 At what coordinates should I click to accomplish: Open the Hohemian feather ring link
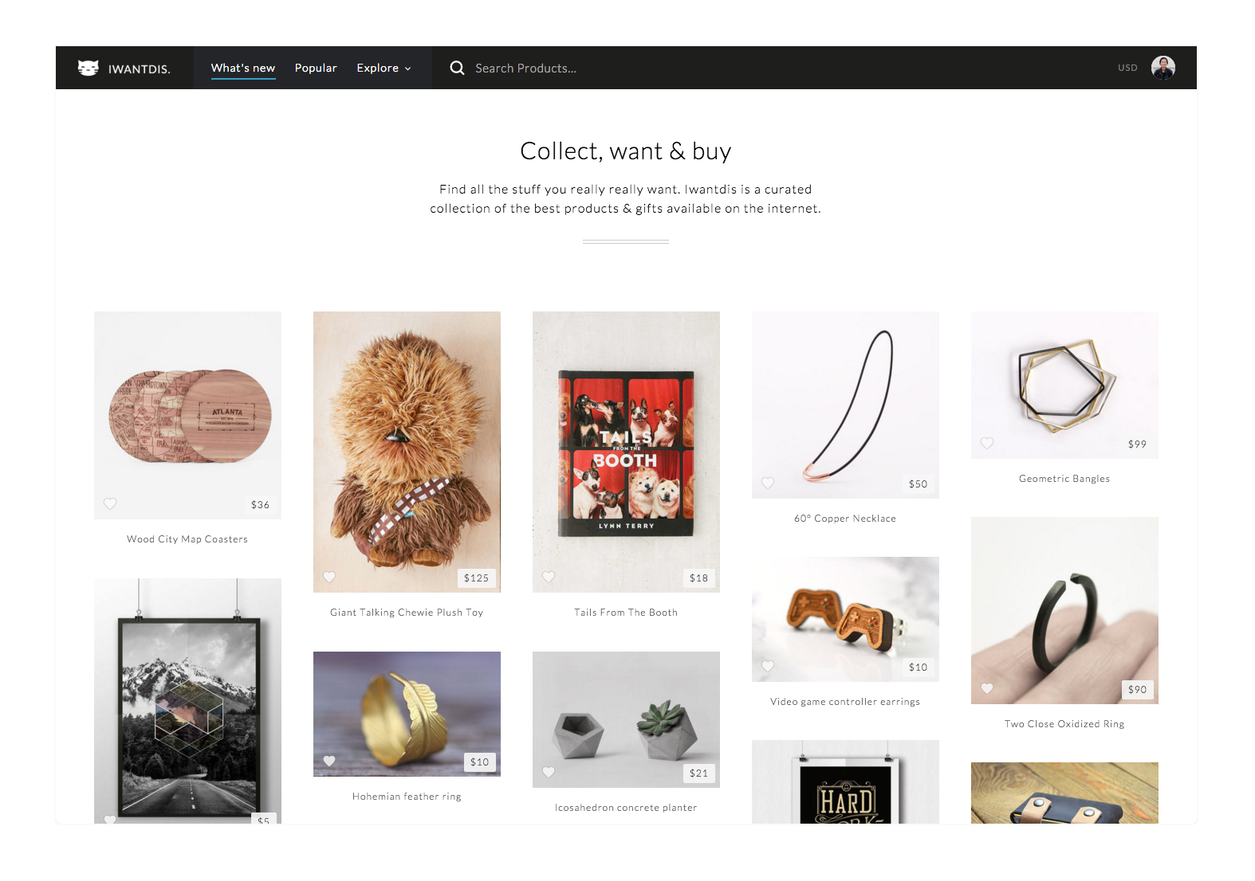[x=407, y=797]
